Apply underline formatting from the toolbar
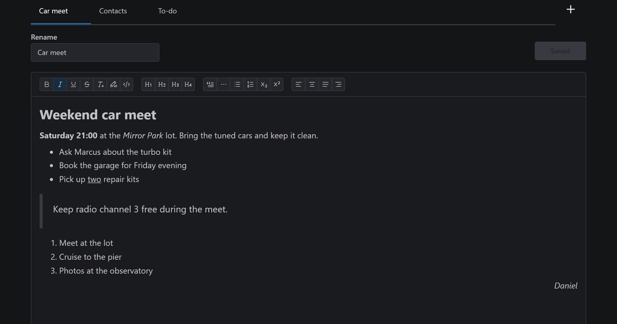 (74, 84)
